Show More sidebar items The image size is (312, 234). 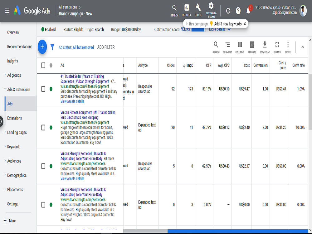tap(10, 221)
